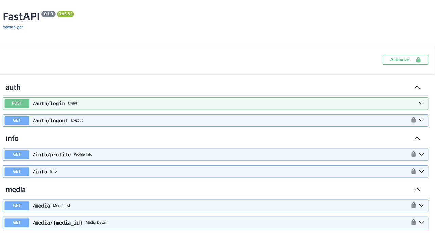
Task: Click the GET badge on the /info Info row
Action: [x=17, y=172]
